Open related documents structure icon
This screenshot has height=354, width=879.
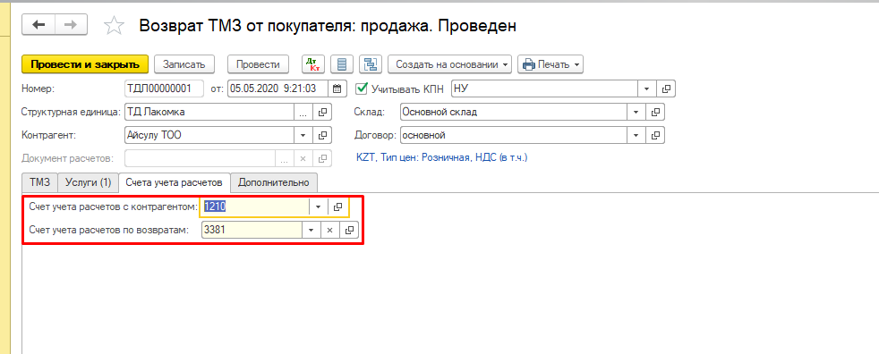click(370, 63)
